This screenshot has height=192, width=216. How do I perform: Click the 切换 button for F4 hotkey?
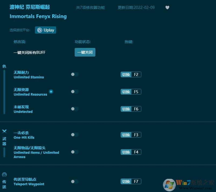126,152
